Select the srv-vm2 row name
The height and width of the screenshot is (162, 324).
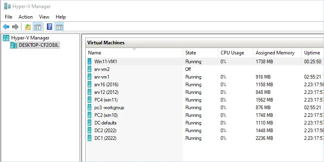102,69
